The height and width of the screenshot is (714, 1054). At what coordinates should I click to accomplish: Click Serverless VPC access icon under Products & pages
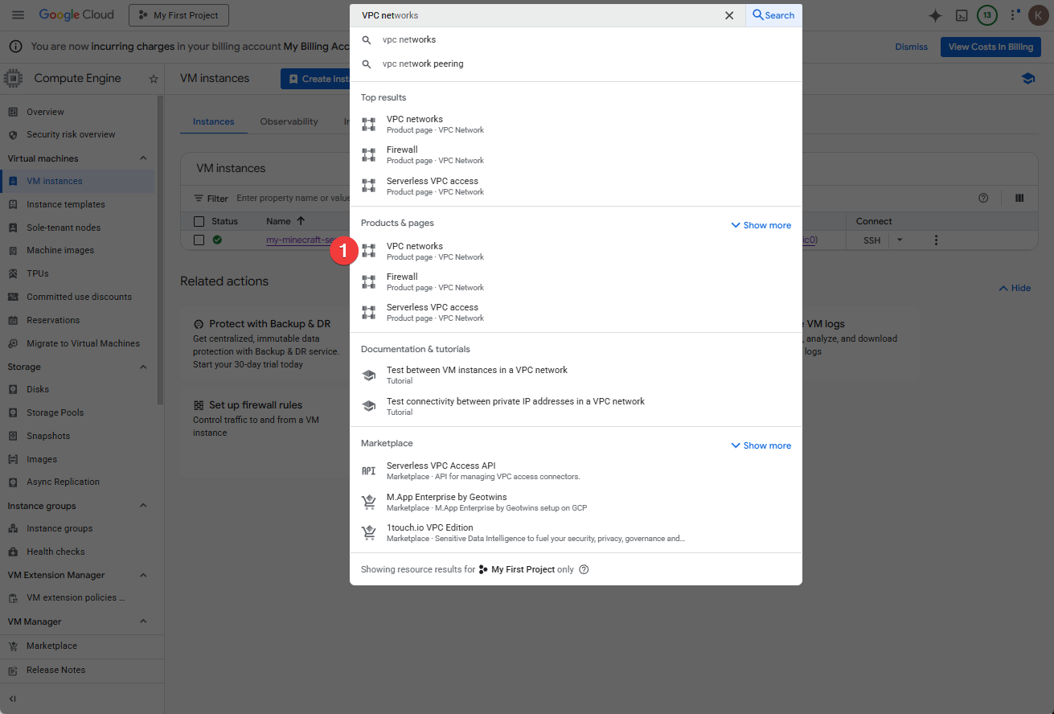[369, 312]
